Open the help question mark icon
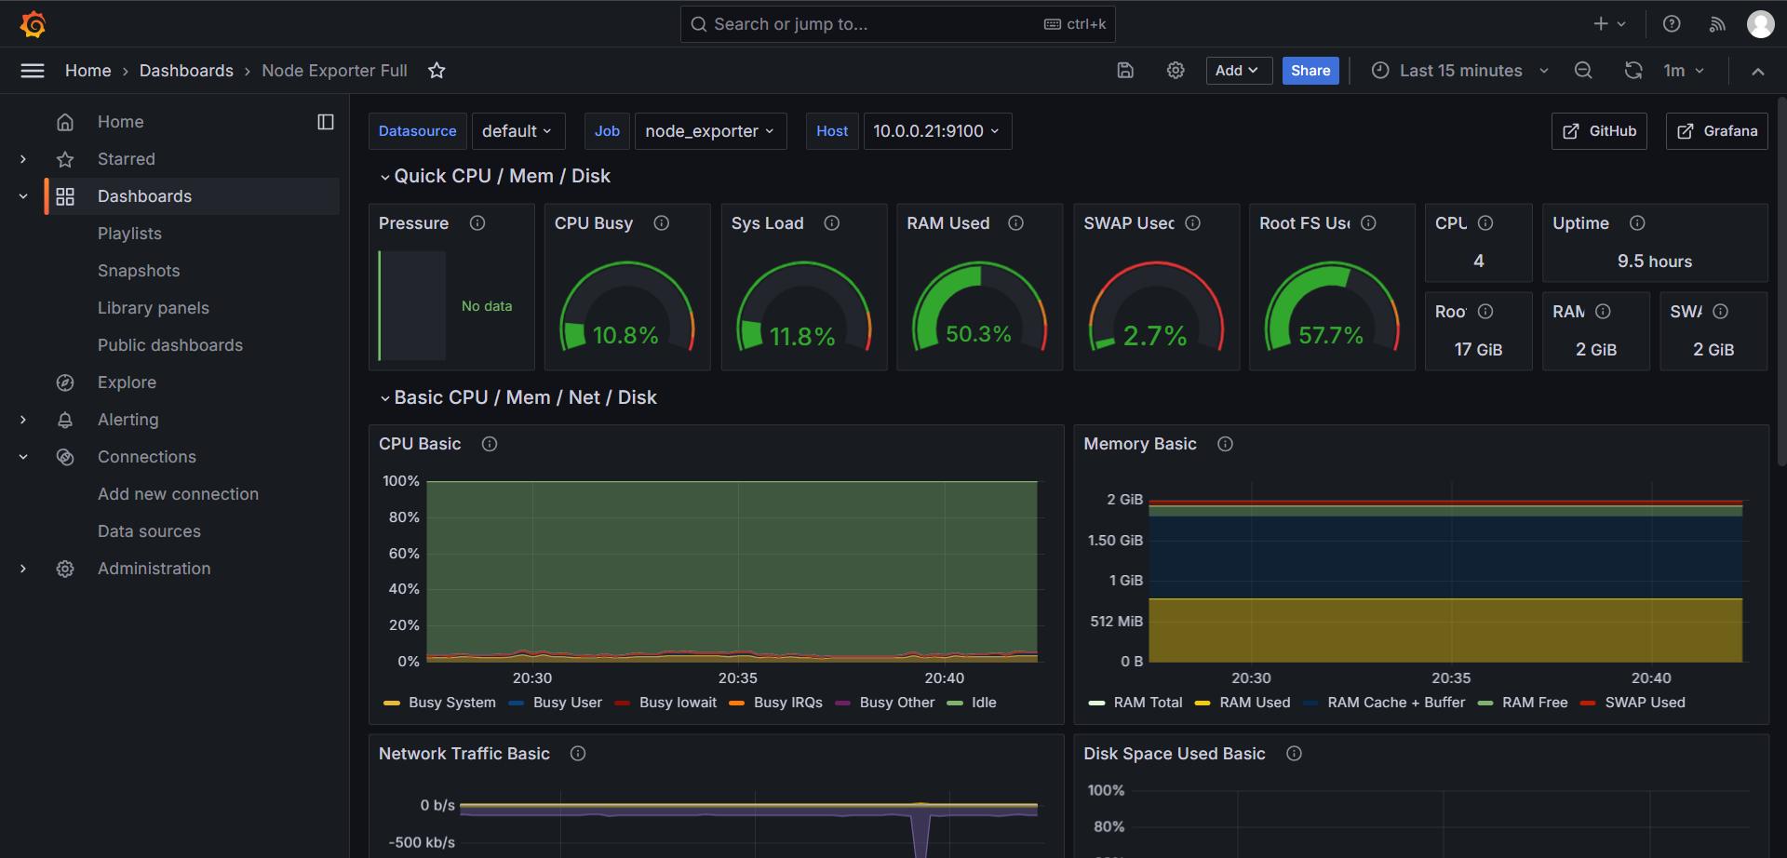Screen dimensions: 1787x858 [x=1672, y=24]
